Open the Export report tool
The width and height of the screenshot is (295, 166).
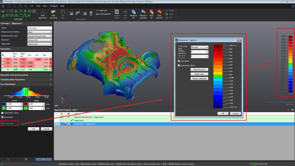[x=117, y=12]
